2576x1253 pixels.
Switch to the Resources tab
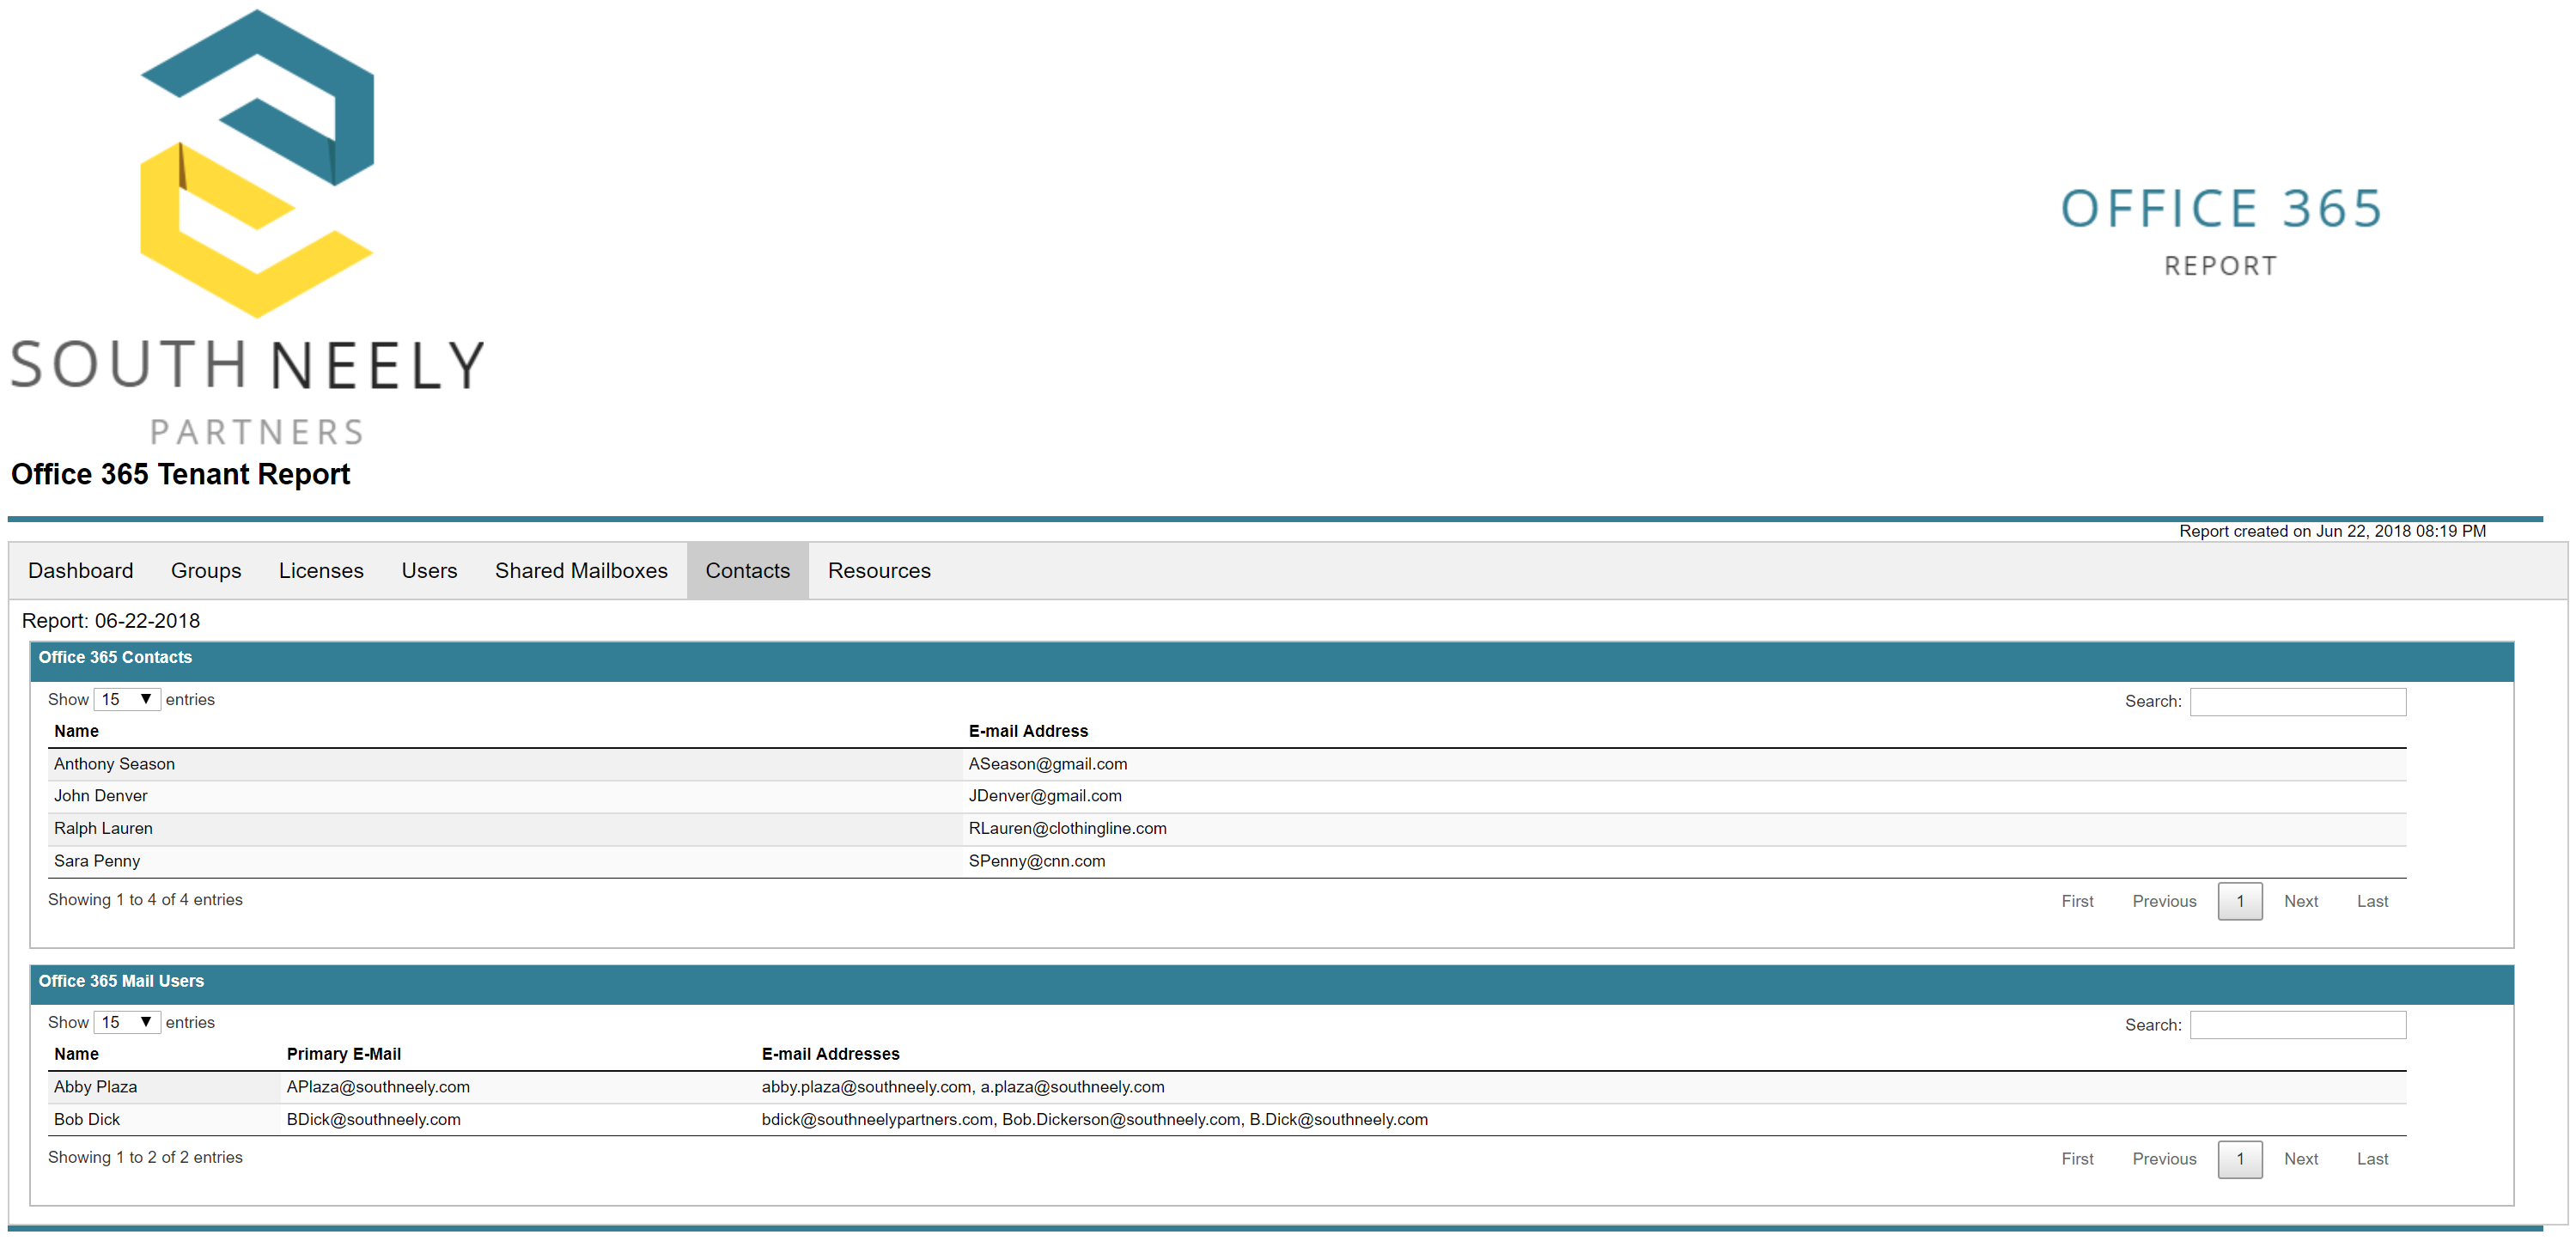(879, 570)
